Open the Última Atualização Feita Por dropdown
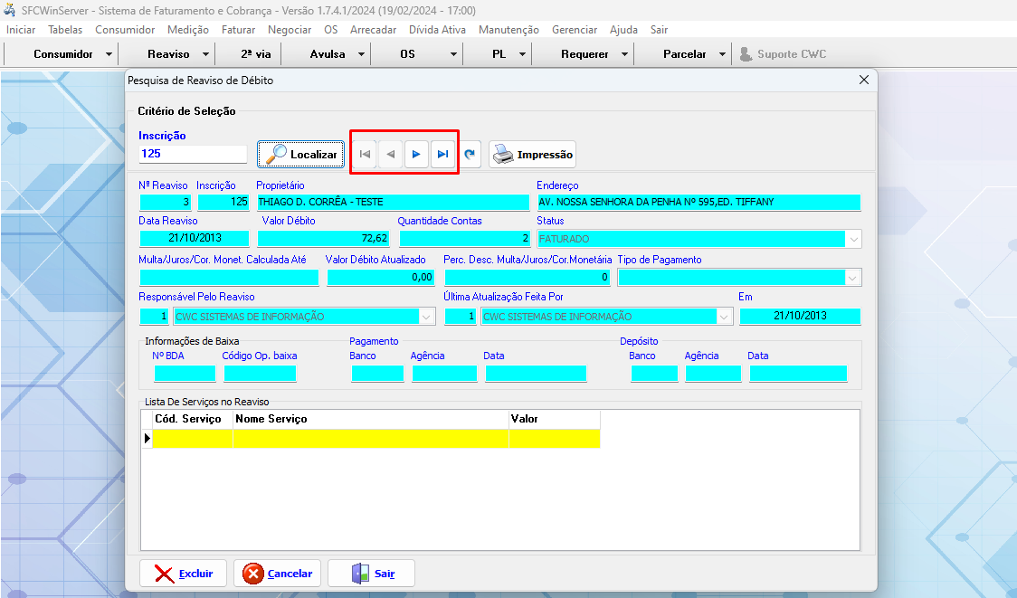The height and width of the screenshot is (598, 1017). coord(723,317)
